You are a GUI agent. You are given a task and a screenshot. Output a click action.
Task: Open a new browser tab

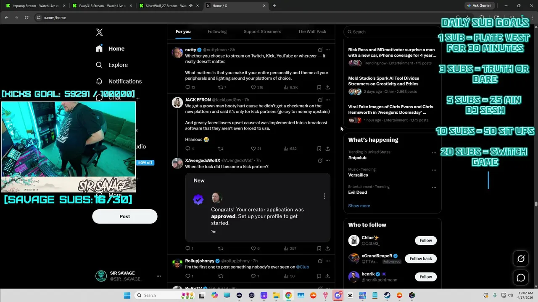click(274, 6)
